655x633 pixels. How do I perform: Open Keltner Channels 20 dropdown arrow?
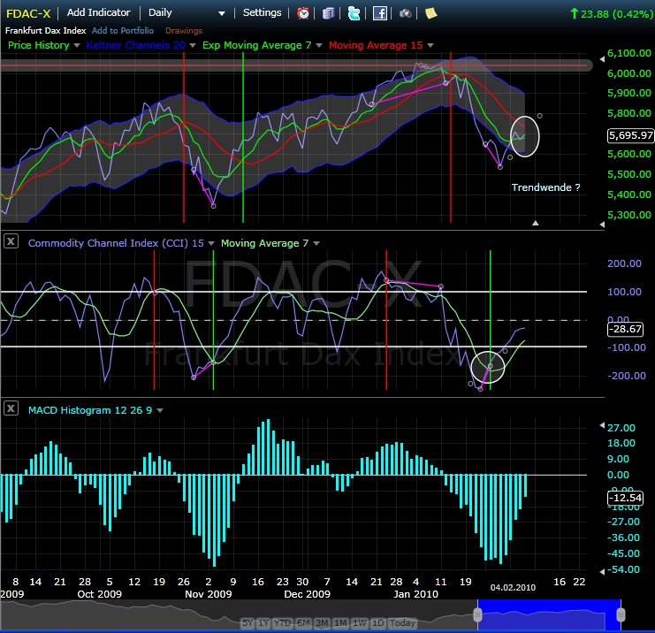(x=193, y=45)
